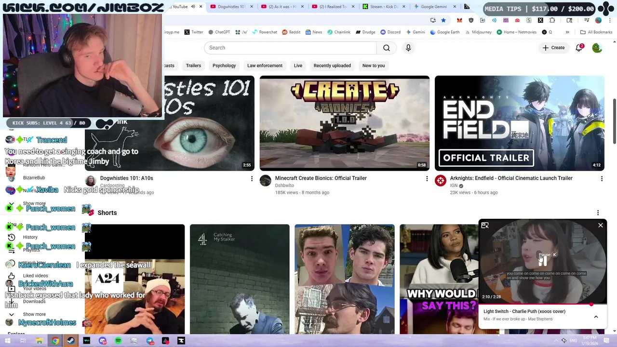The height and width of the screenshot is (347, 617).
Task: Open Spotify from the taskbar
Action: [118, 341]
